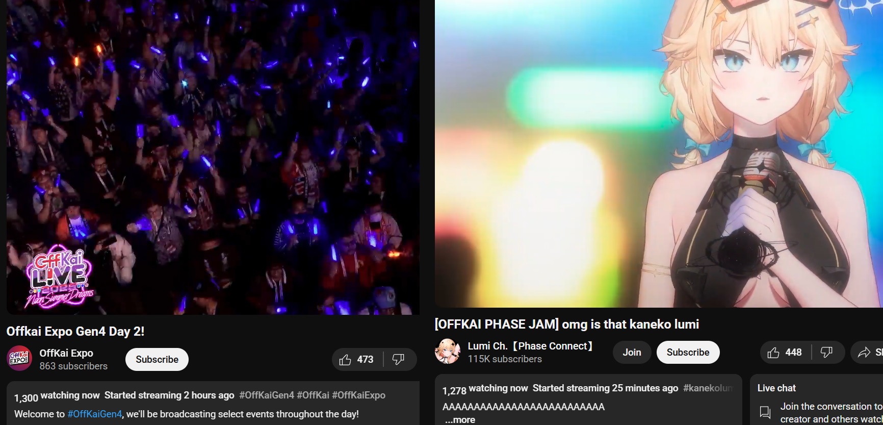Join the Lumi Ch. channel membership
Screen dimensions: 883x425
[632, 353]
